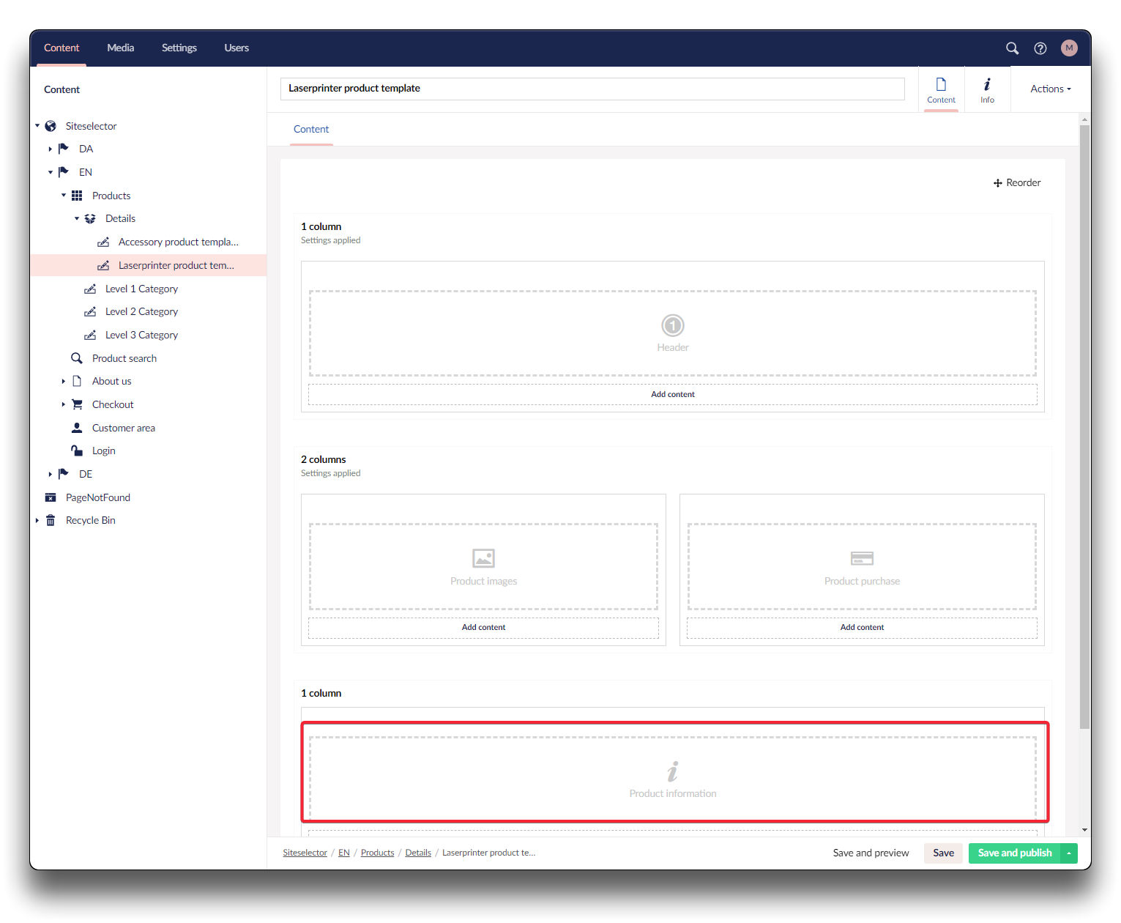Screen dimensions: 1121x923
Task: Open the Actions dropdown
Action: coord(1050,89)
